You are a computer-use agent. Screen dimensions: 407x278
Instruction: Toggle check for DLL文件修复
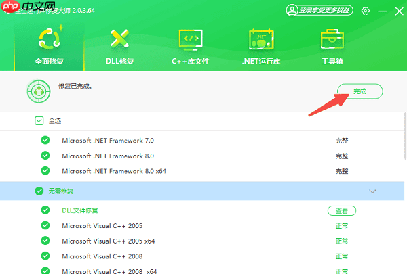[x=45, y=210]
